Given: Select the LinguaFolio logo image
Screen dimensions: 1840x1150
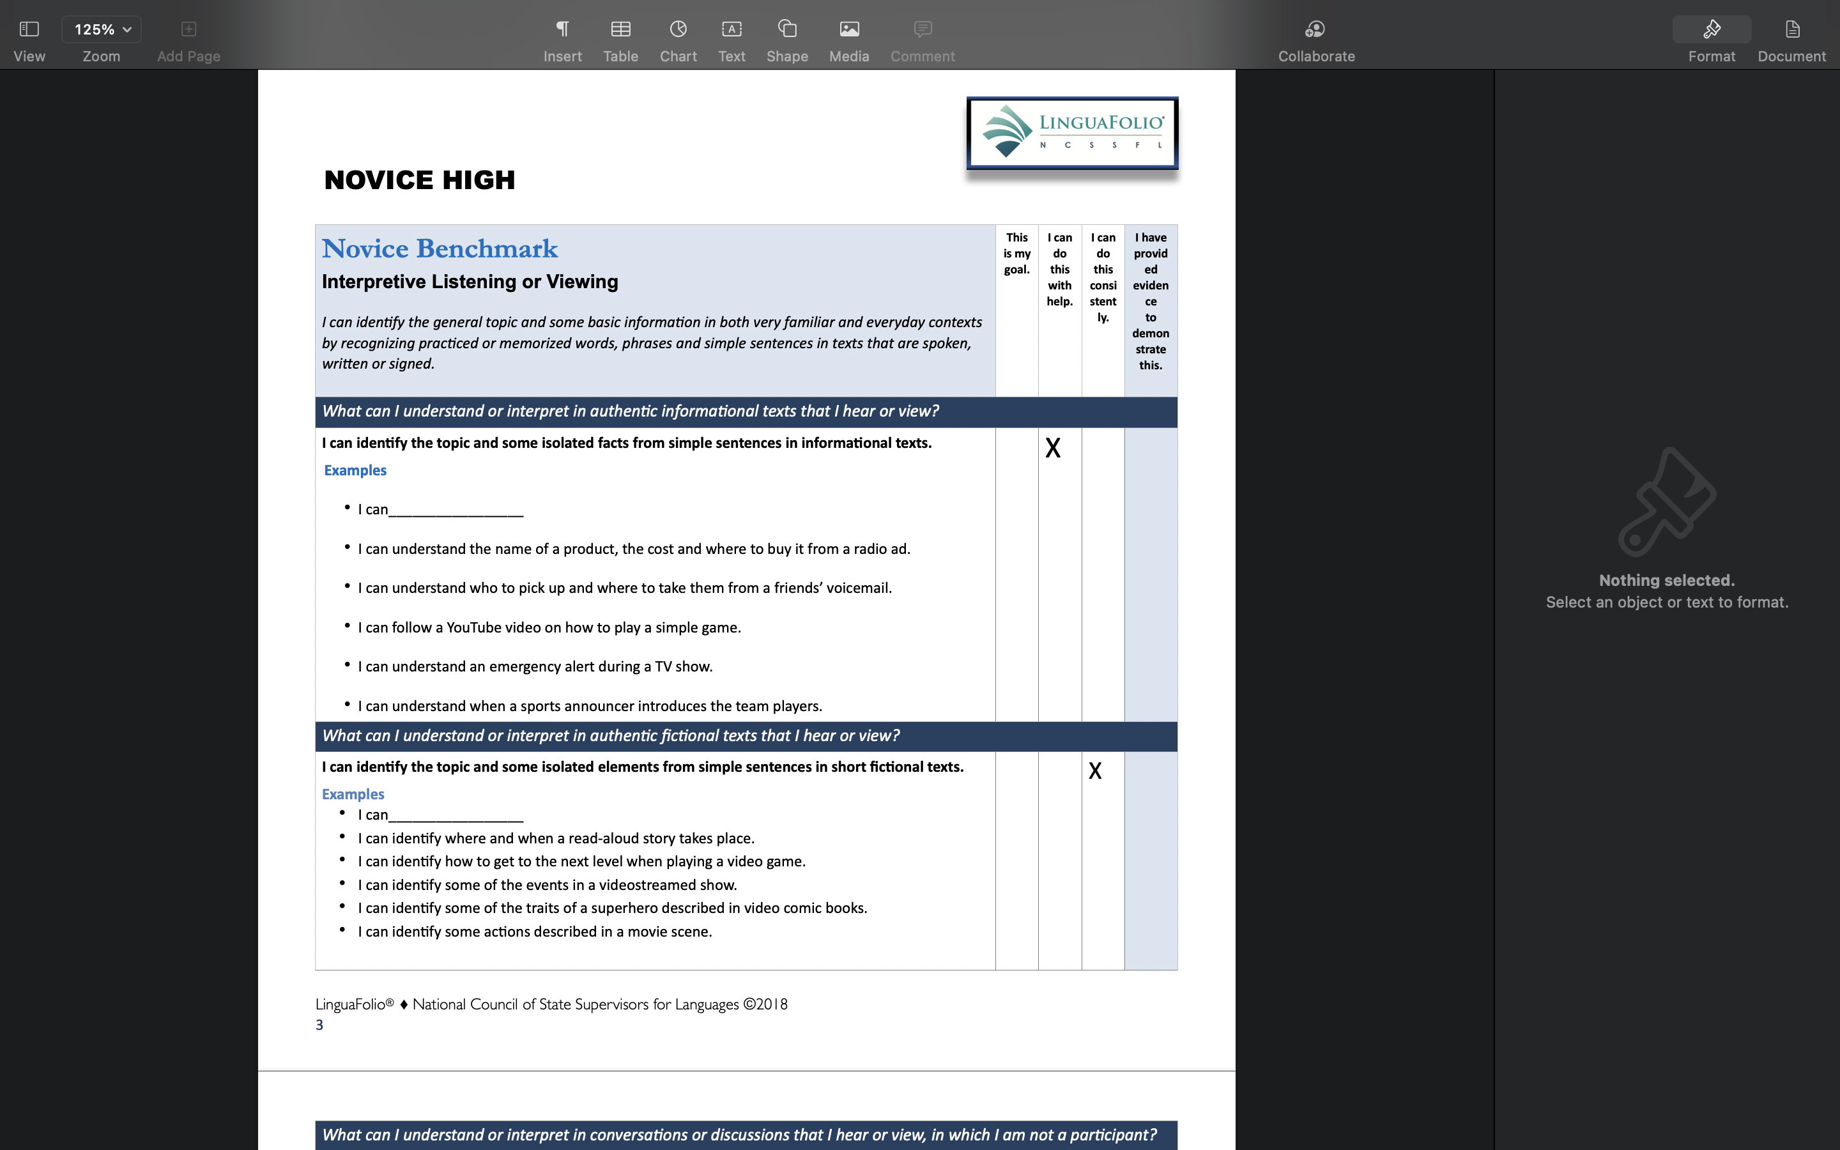Looking at the screenshot, I should tap(1072, 133).
